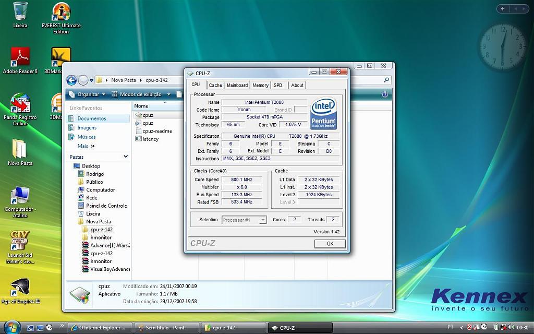Open Explorer help question mark icon
Screen dimensions: 534x334
(x=385, y=94)
